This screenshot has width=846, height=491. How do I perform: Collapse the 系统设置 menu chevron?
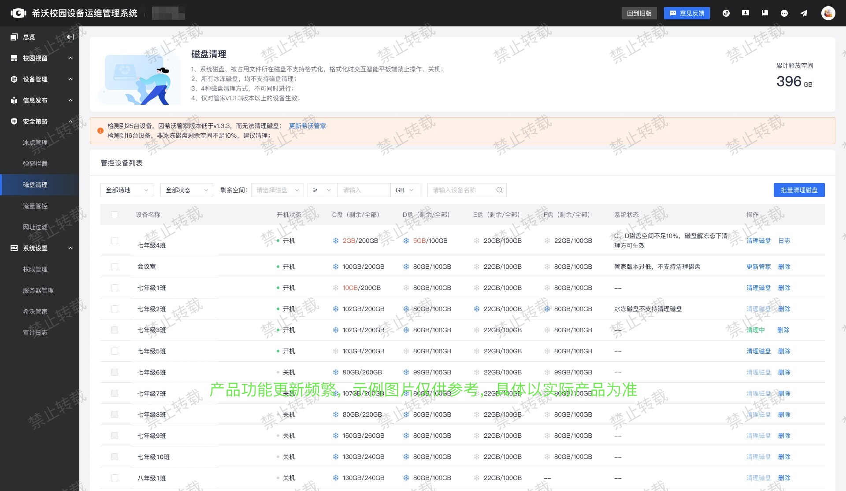pyautogui.click(x=70, y=248)
